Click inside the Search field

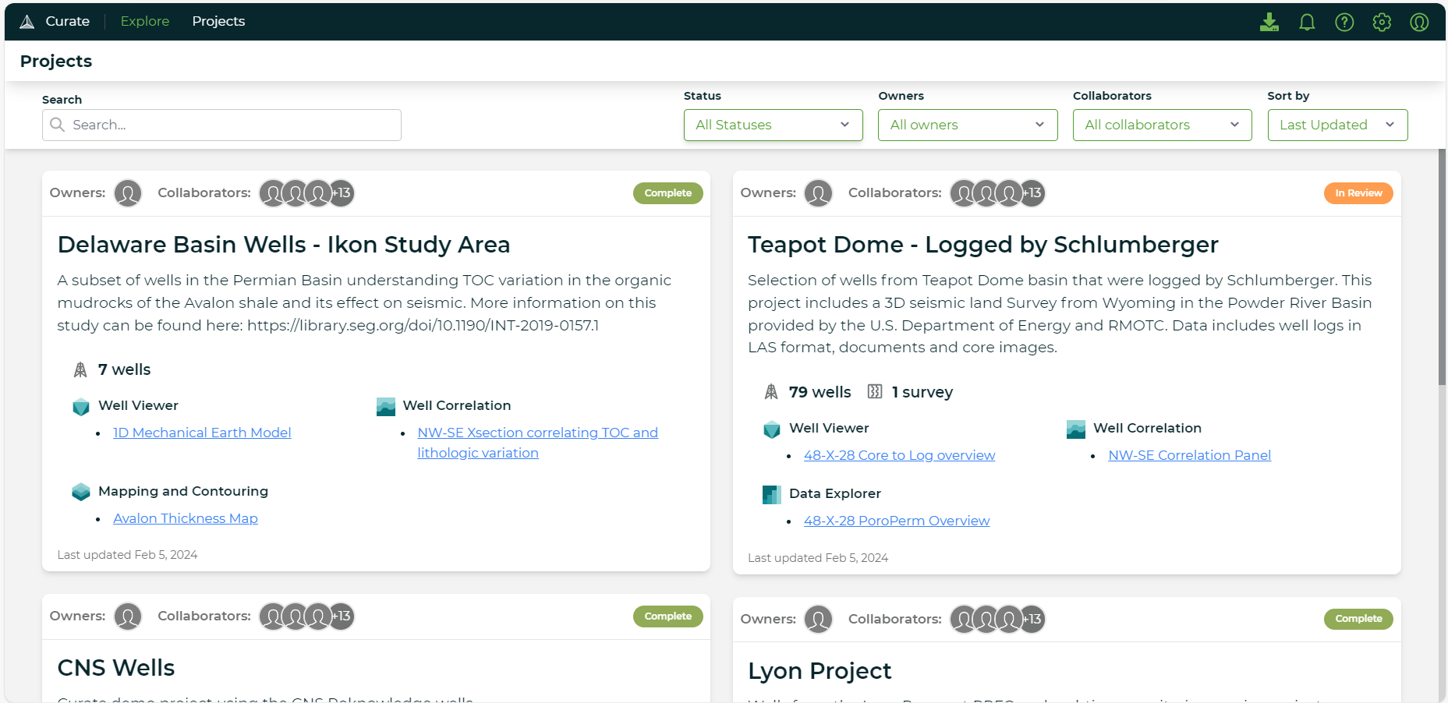click(x=221, y=125)
